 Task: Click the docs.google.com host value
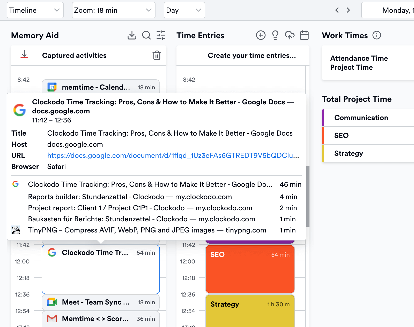pos(75,144)
